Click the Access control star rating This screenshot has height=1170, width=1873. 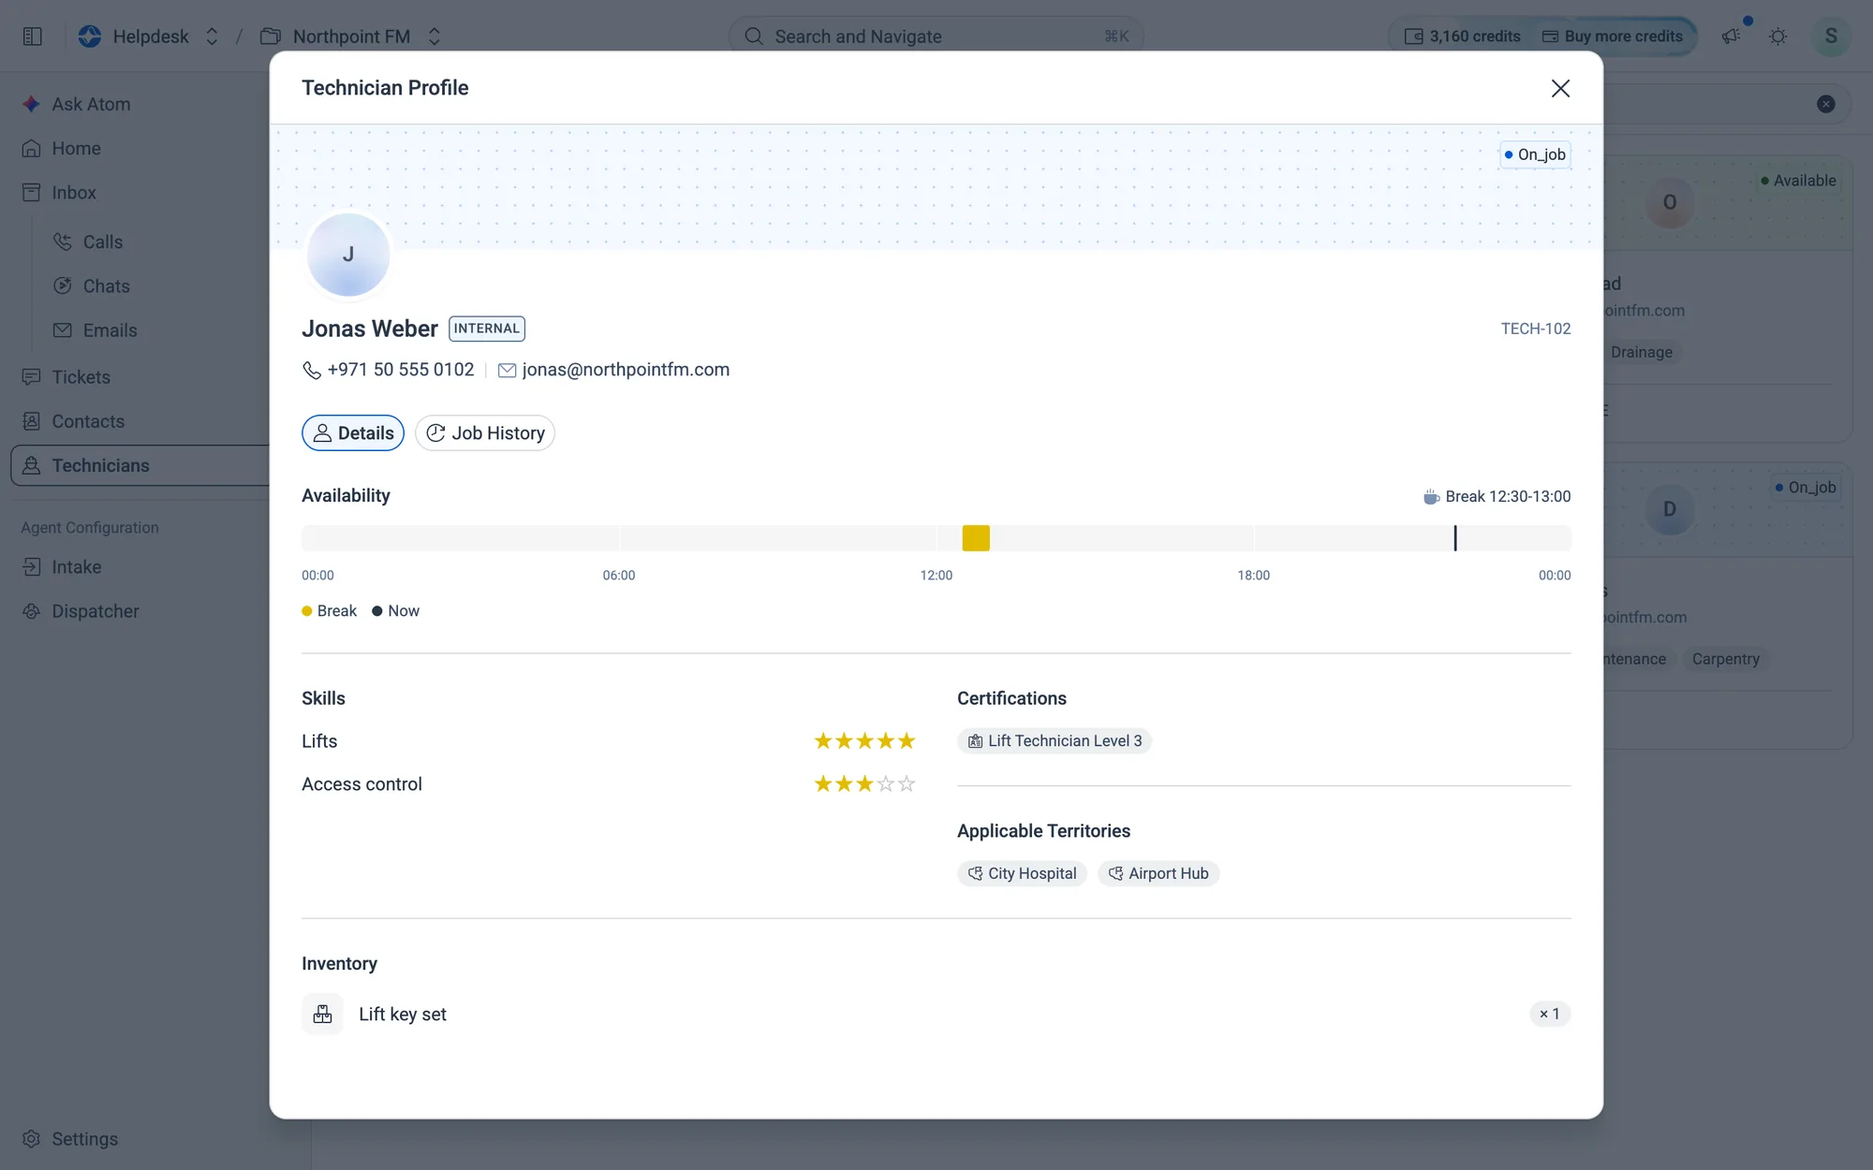coord(864,783)
